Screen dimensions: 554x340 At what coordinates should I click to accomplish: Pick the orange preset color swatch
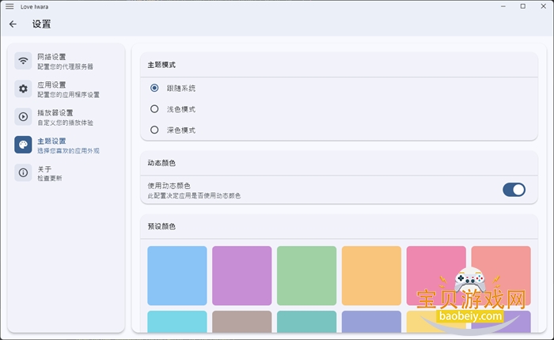click(x=372, y=275)
